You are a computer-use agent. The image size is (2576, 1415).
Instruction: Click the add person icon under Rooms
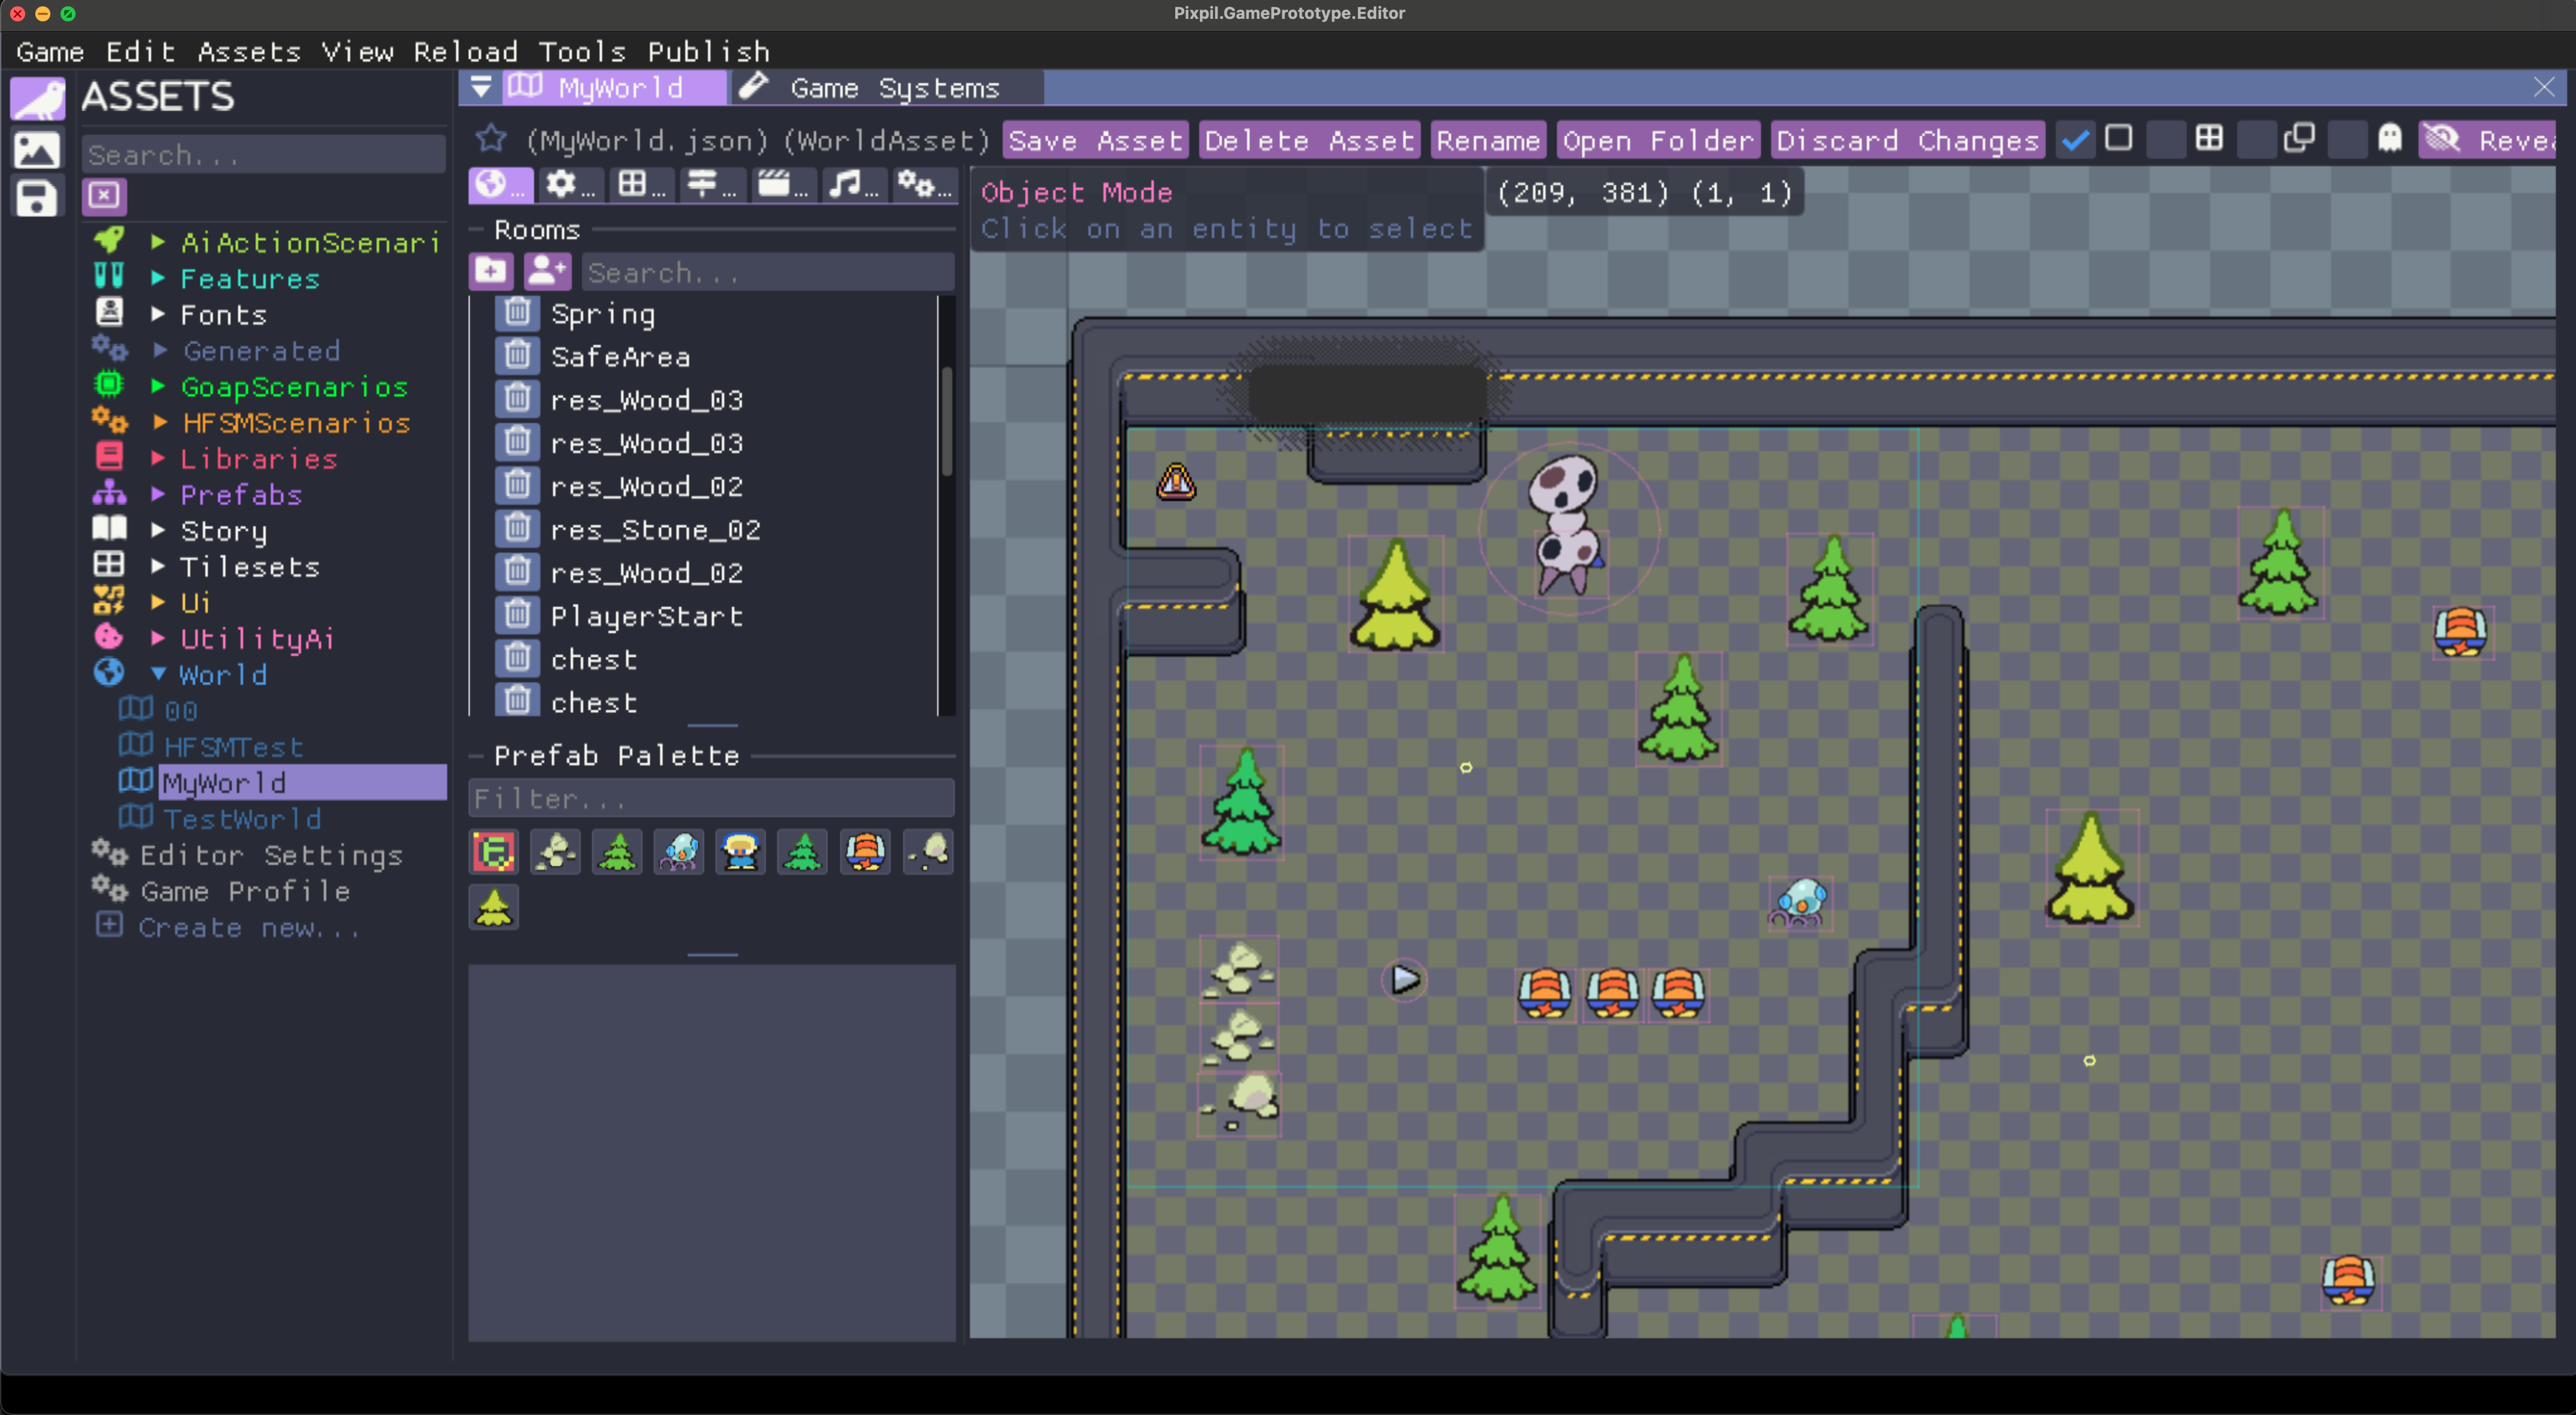point(547,271)
